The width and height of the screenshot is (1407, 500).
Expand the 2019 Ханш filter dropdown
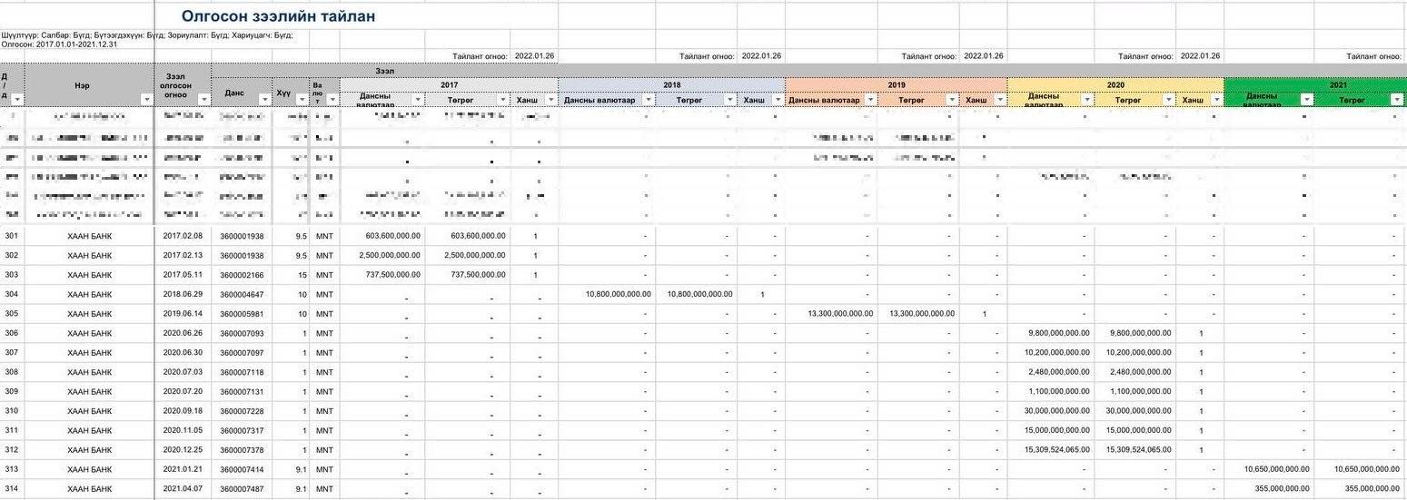tap(998, 99)
